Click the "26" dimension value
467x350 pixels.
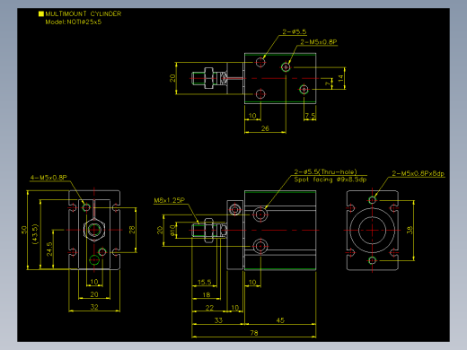(x=265, y=128)
